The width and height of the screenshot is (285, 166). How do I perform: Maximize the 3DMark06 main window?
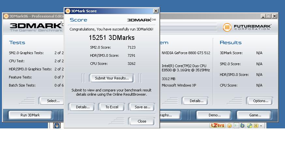tap(269, 16)
